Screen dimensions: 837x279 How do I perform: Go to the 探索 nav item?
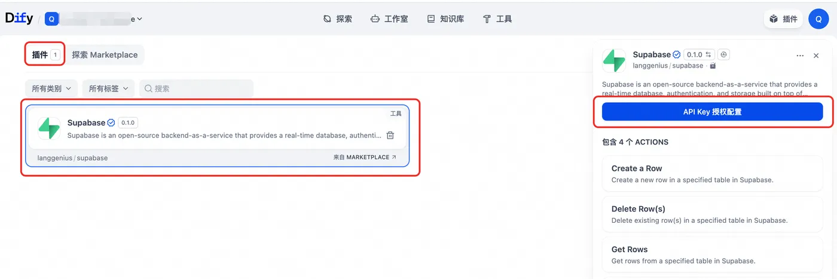[337, 19]
